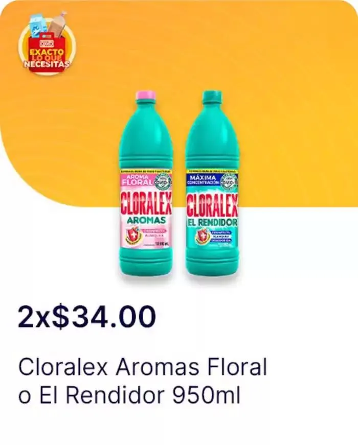This screenshot has height=445, width=358.
Task: Select the pink-cap Cloralex Aromas bottle
Action: click(x=146, y=184)
